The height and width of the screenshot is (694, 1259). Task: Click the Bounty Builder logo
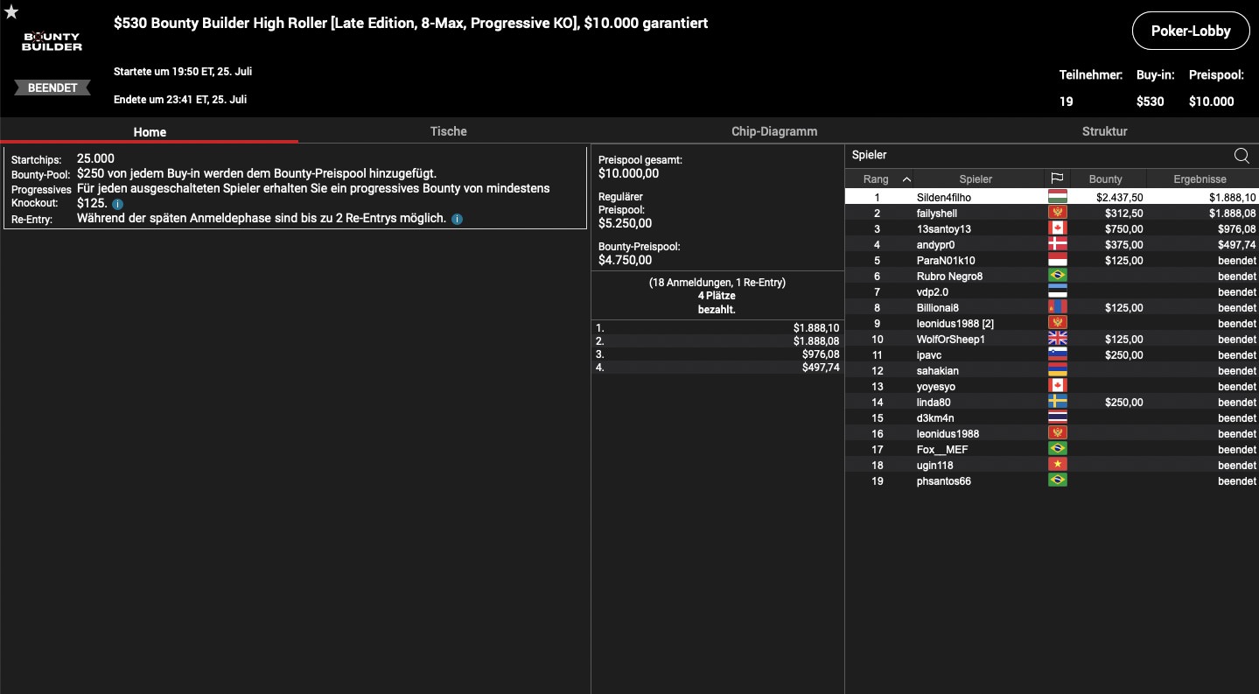pos(52,41)
